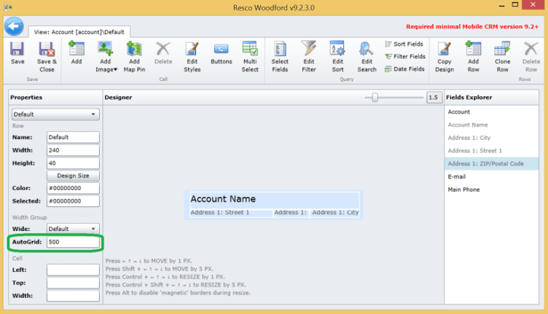The width and height of the screenshot is (548, 314).
Task: Adjust the Designer zoom slider
Action: 375,98
